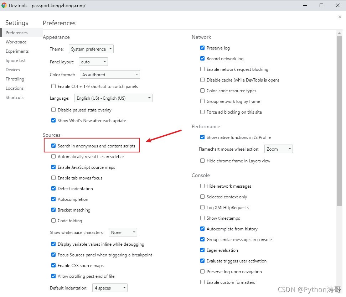The width and height of the screenshot is (346, 297).
Task: Open the Language selection dropdown
Action: 113,98
